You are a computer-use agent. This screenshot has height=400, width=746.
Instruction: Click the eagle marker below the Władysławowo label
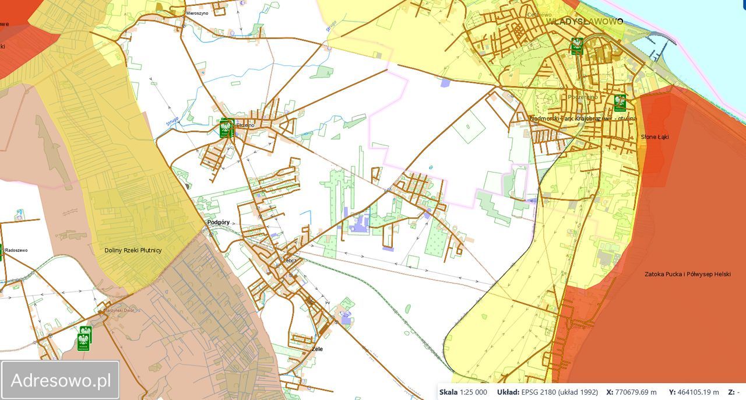(x=577, y=46)
